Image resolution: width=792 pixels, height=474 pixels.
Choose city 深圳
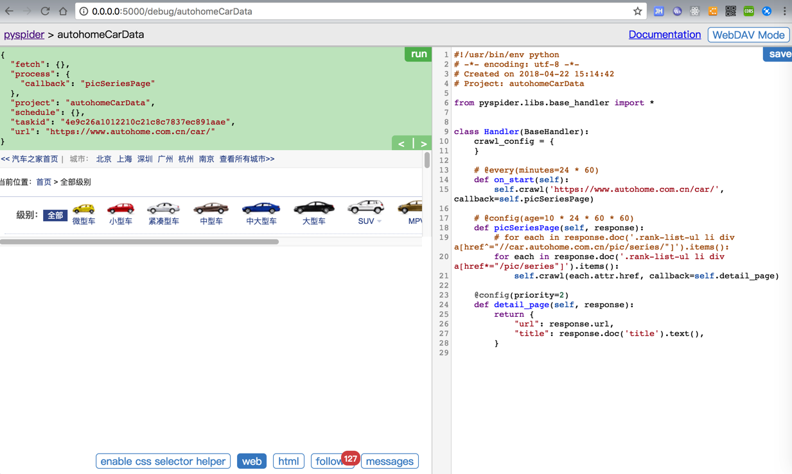point(145,159)
